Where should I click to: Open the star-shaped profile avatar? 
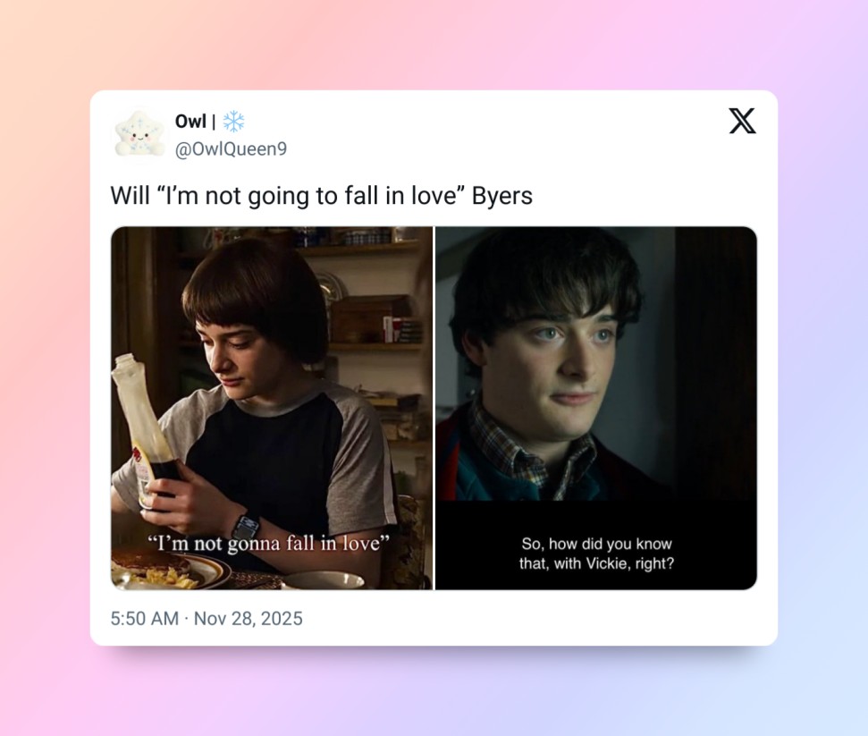(x=140, y=134)
